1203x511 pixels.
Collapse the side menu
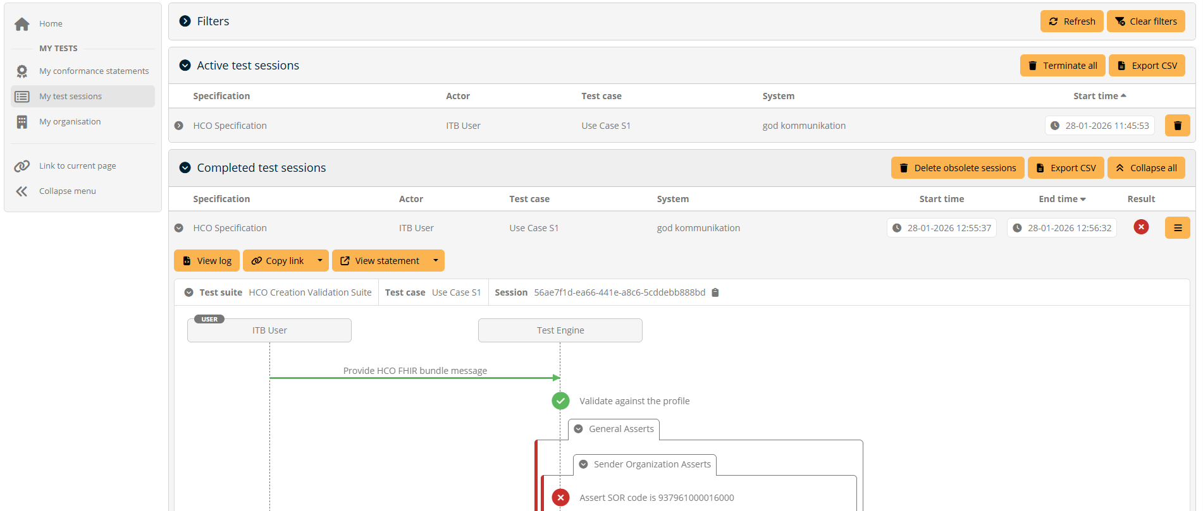67,191
